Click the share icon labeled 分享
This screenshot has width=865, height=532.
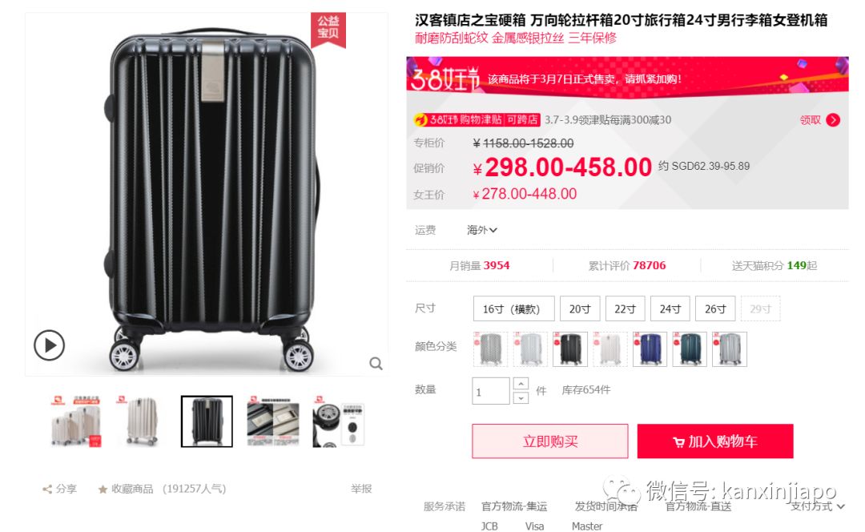pyautogui.click(x=47, y=489)
